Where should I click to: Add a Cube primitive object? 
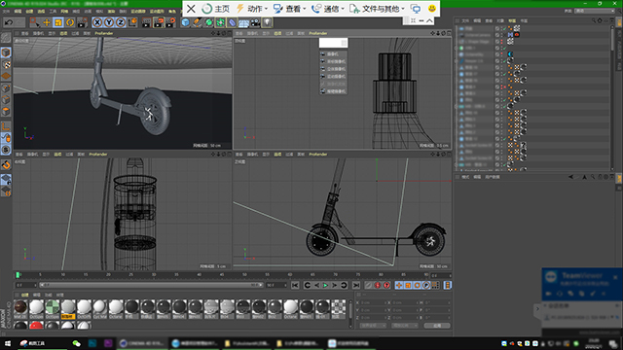point(186,22)
